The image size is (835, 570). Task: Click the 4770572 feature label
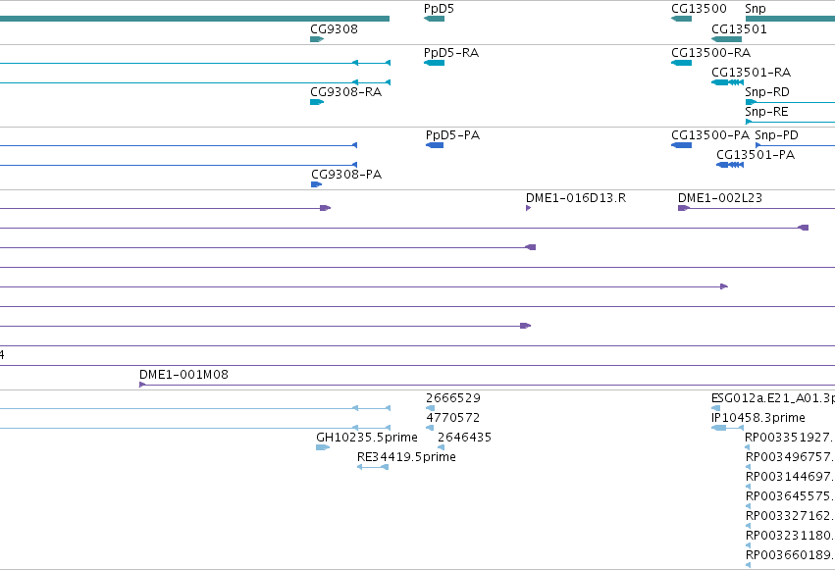click(x=452, y=418)
